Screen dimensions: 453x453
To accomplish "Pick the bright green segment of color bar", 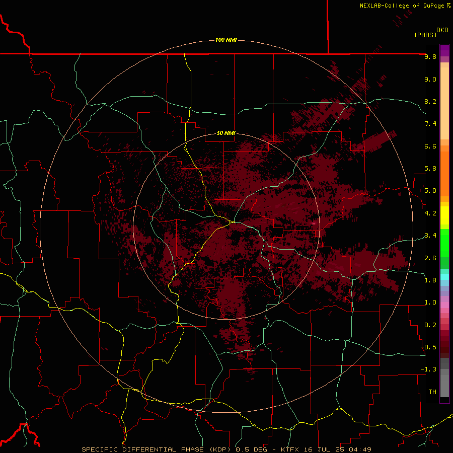I will click(444, 244).
